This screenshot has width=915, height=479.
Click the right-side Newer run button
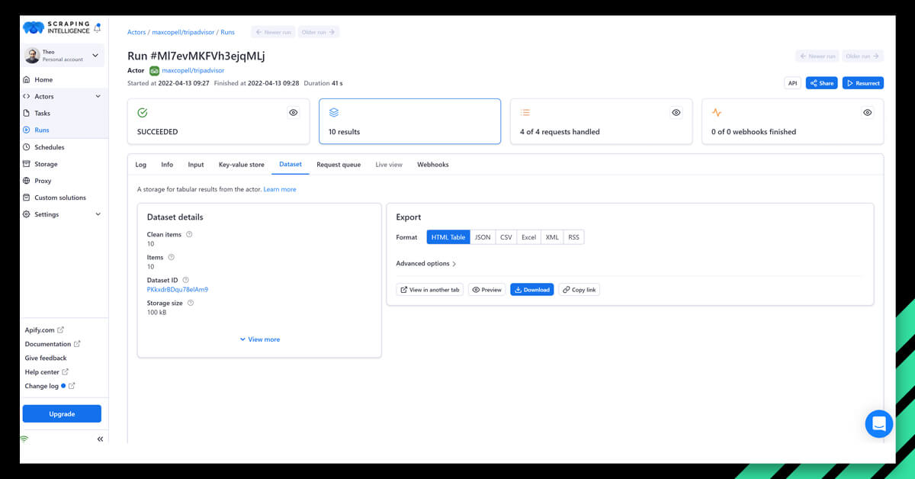[817, 56]
